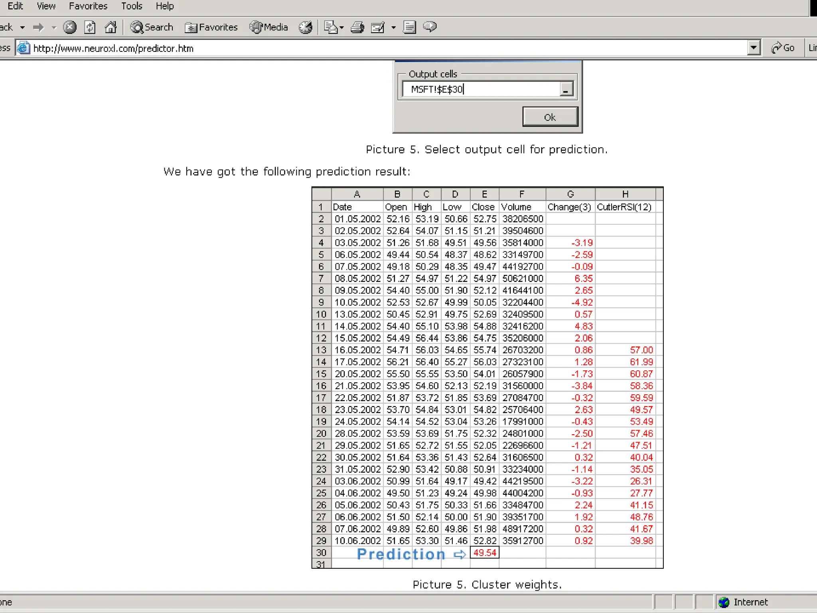The height and width of the screenshot is (613, 817).
Task: Expand the address bar dropdown
Action: point(753,48)
